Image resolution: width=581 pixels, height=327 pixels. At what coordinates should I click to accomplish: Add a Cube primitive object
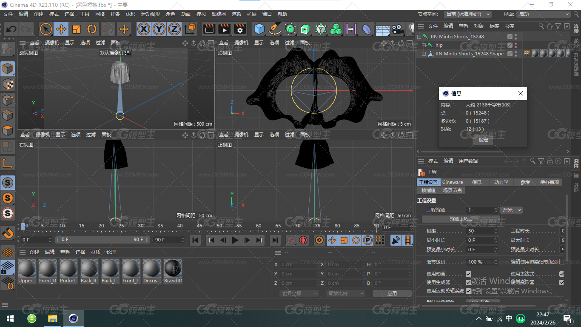[259, 29]
